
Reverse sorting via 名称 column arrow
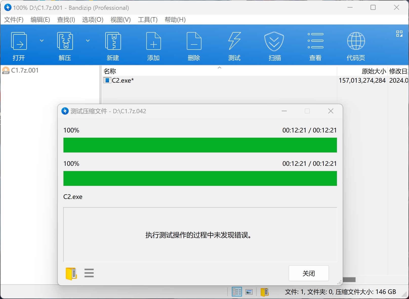tap(219, 68)
